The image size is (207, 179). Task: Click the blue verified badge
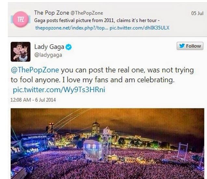[69, 47]
